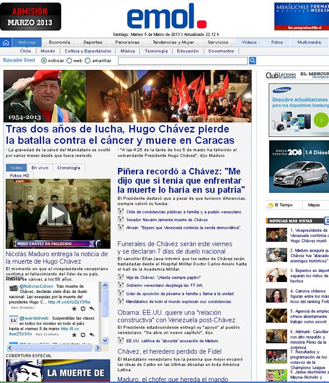This screenshot has height=383, width=329.
Task: Select the 'Video' tab above player
Action: pyautogui.click(x=16, y=168)
